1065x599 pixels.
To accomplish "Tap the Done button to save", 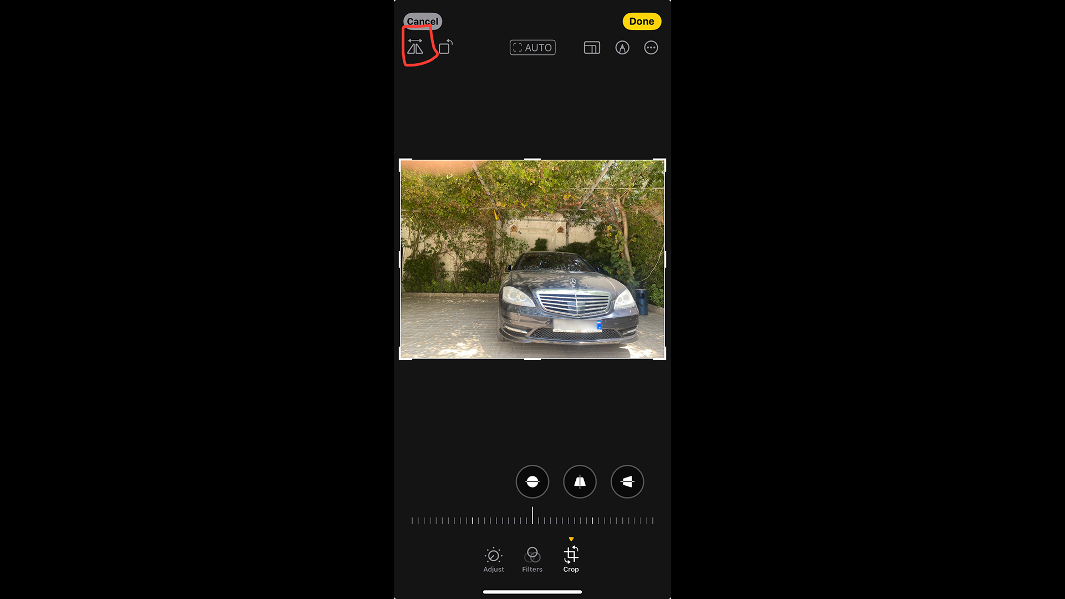I will pyautogui.click(x=641, y=21).
